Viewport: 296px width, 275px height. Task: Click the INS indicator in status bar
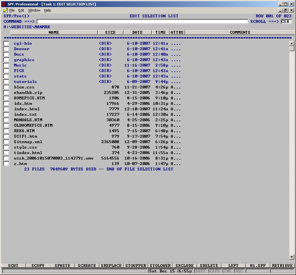[x=228, y=271]
